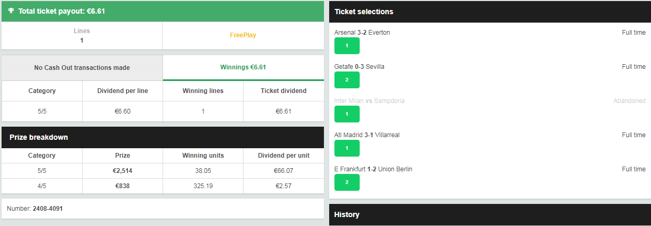Click the Total ticket payout green banner
The height and width of the screenshot is (226, 651).
162,11
